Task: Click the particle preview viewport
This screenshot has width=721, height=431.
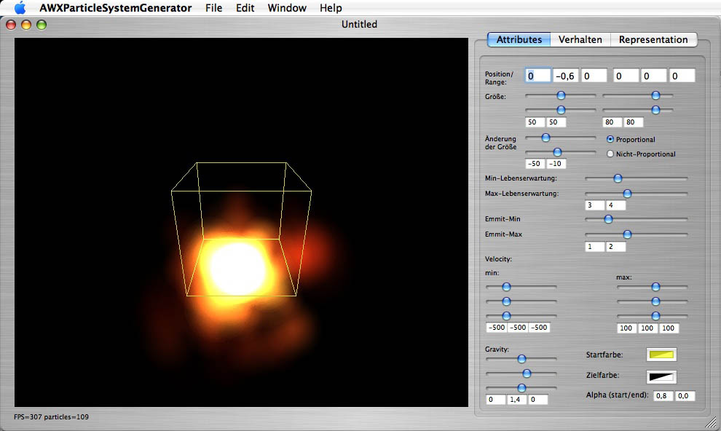Action: click(x=241, y=222)
